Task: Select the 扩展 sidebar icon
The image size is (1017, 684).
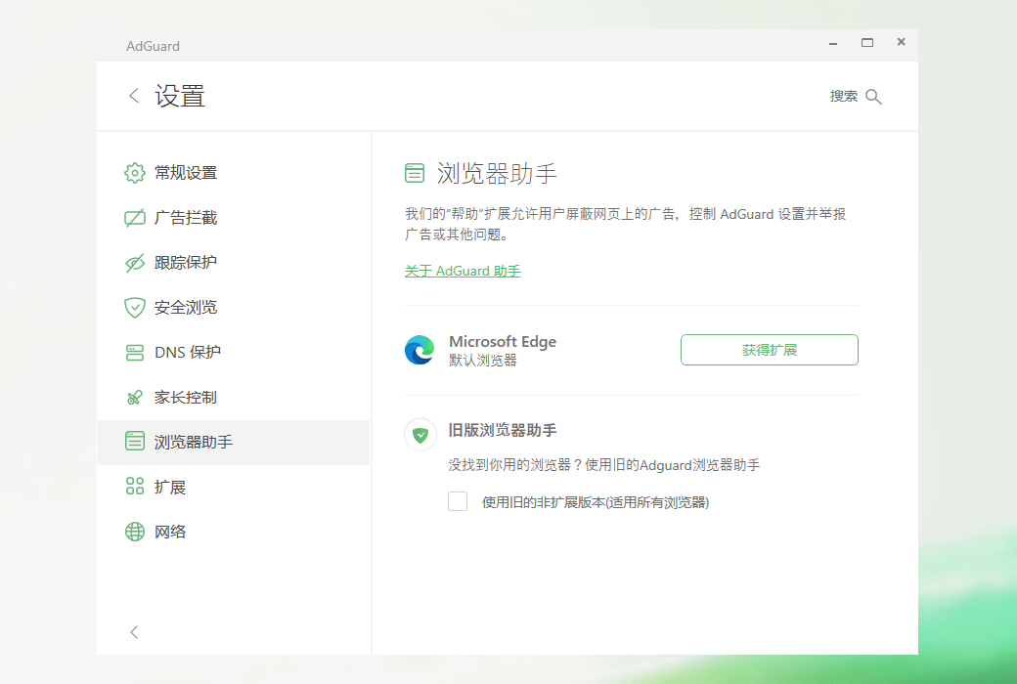Action: [134, 486]
